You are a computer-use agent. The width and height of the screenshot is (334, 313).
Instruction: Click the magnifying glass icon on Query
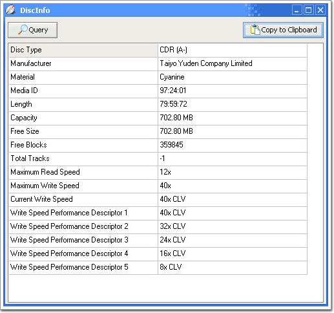(x=23, y=30)
